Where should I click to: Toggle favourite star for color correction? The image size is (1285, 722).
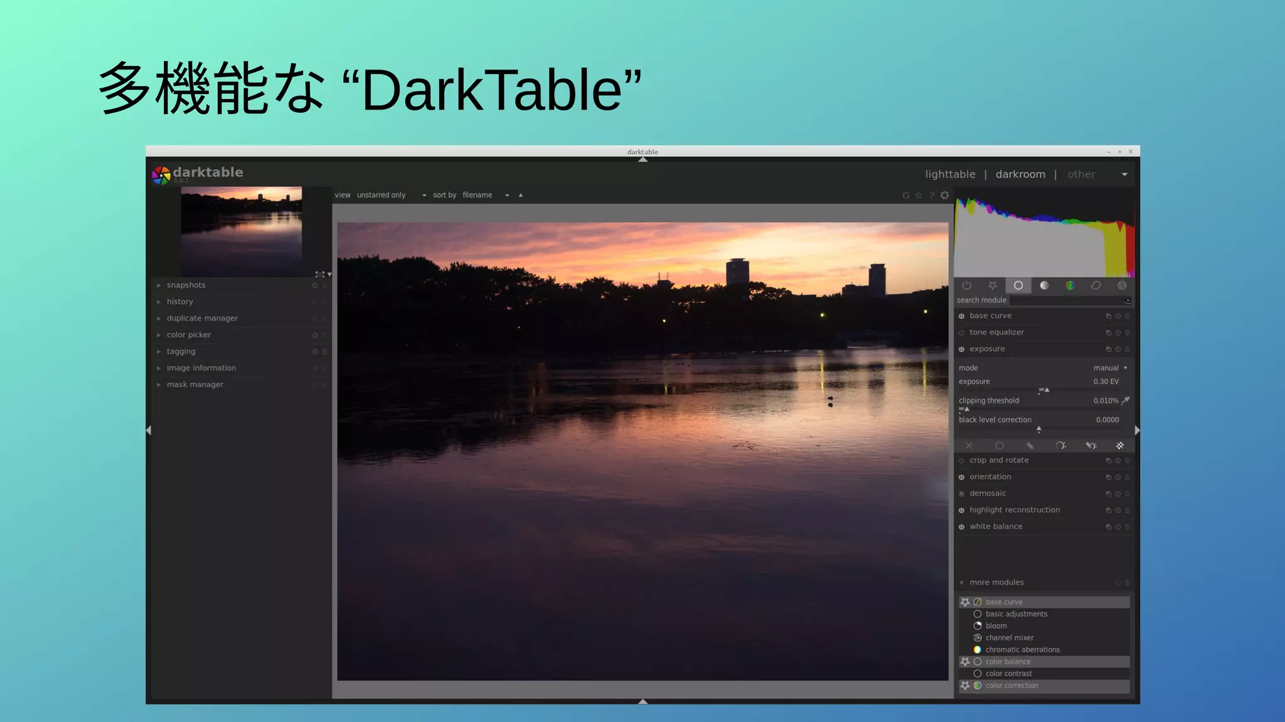[965, 686]
